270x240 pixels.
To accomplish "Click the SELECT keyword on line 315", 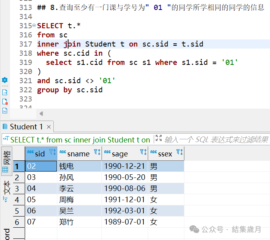I will 50,26.
